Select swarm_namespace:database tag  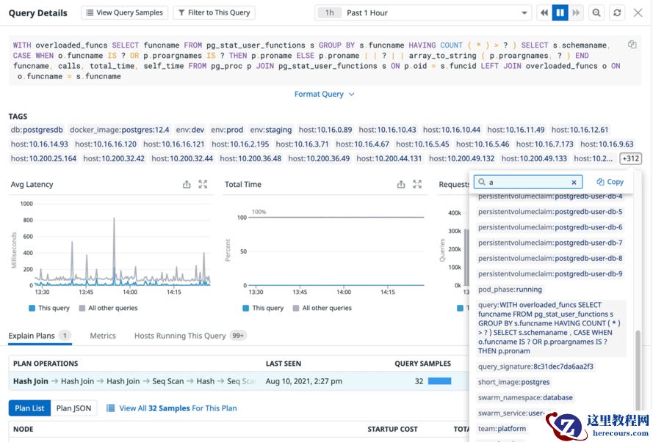pyautogui.click(x=525, y=398)
